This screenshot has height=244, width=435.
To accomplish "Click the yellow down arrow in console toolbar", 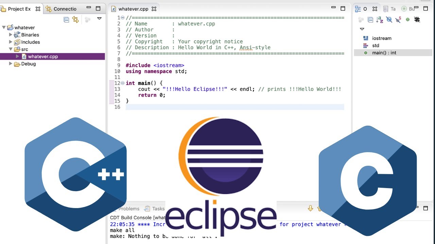I will coord(310,208).
